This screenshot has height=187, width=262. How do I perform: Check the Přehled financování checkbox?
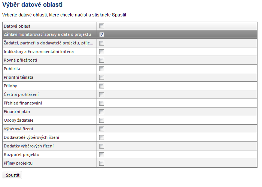101,103
